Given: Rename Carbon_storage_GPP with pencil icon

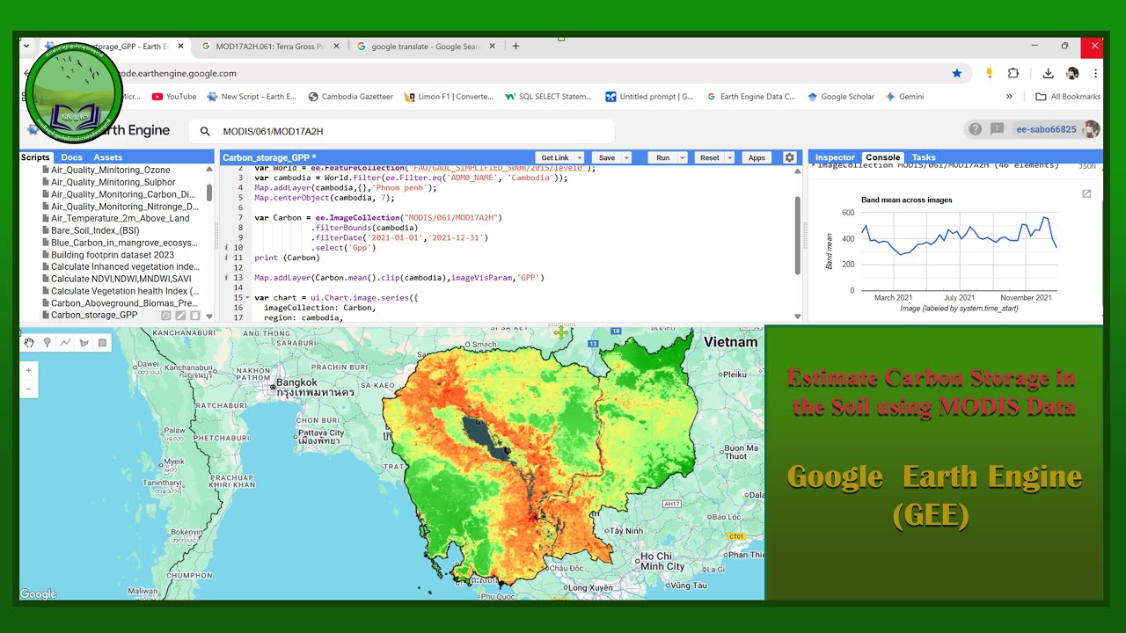Looking at the screenshot, I should [x=180, y=315].
